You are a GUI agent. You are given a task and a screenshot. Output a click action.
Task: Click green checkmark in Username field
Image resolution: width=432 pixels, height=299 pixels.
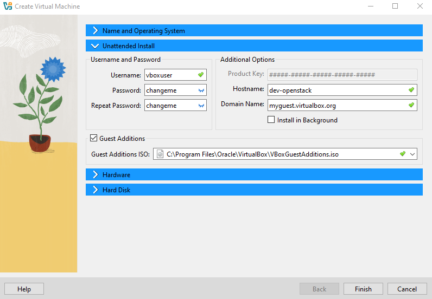point(200,75)
